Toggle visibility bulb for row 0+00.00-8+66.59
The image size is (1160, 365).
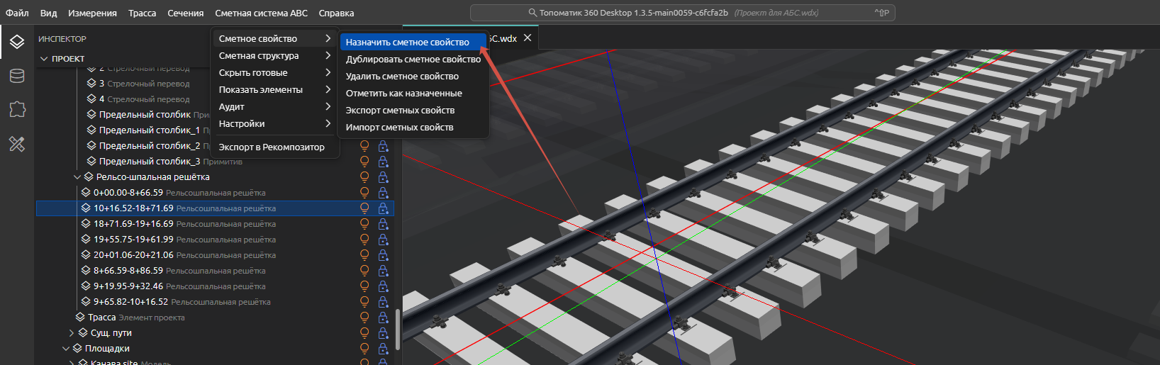click(x=364, y=193)
